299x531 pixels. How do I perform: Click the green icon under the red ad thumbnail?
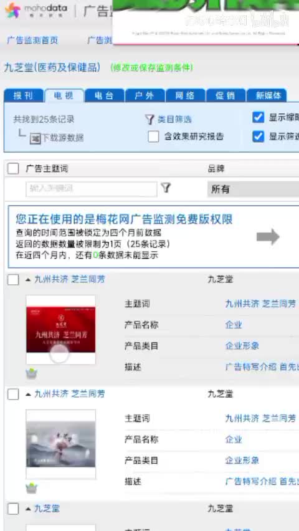(x=32, y=374)
